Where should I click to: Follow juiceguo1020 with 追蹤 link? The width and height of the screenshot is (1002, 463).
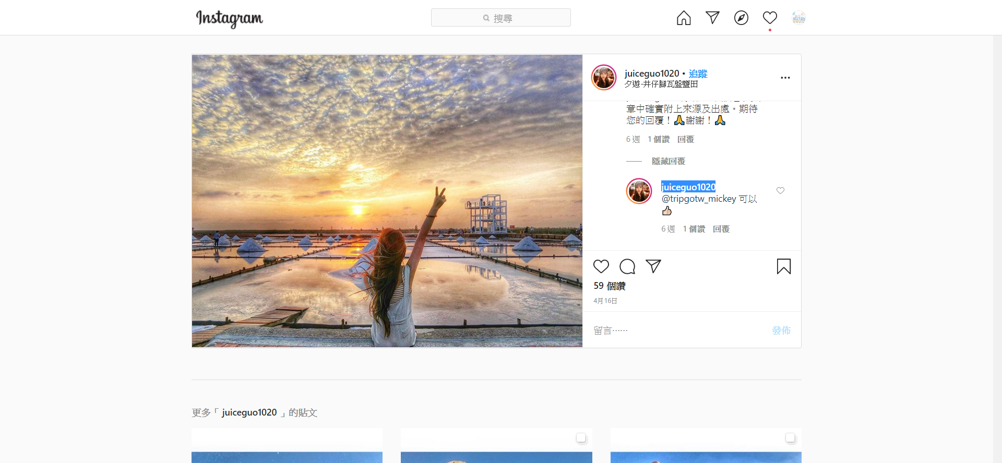click(x=698, y=74)
